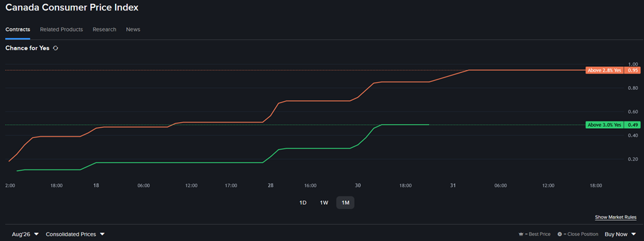
Task: Click the 1.00 y-axis label
Action: [632, 64]
